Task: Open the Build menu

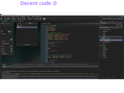Action: point(8,17)
